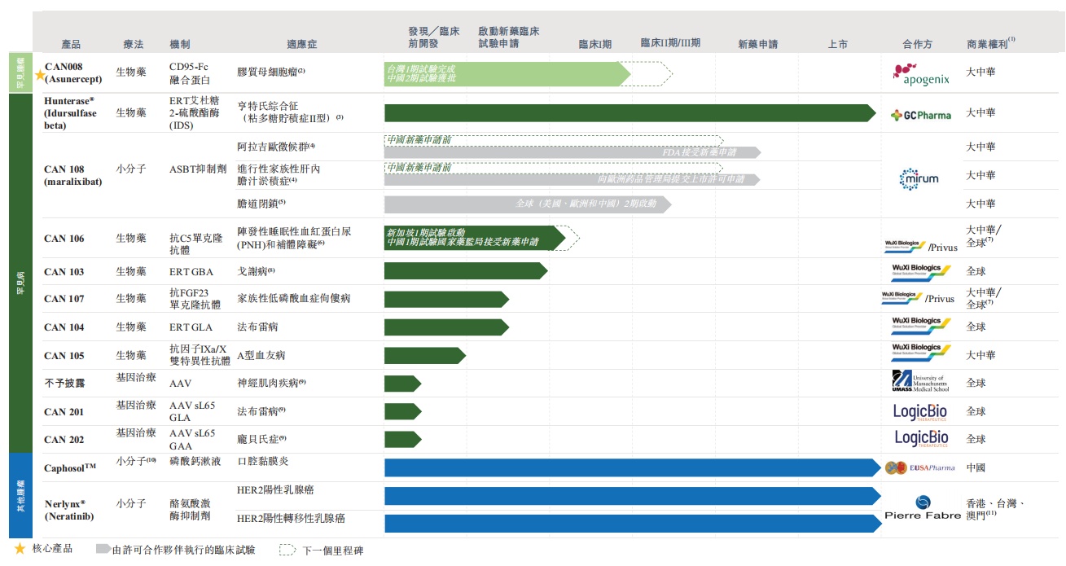This screenshot has height=566, width=1066.
Task: Click WuXi Biologics logo in CAN 104 row
Action: click(x=920, y=325)
